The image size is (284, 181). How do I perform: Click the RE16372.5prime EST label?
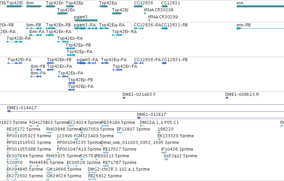pos(23,129)
